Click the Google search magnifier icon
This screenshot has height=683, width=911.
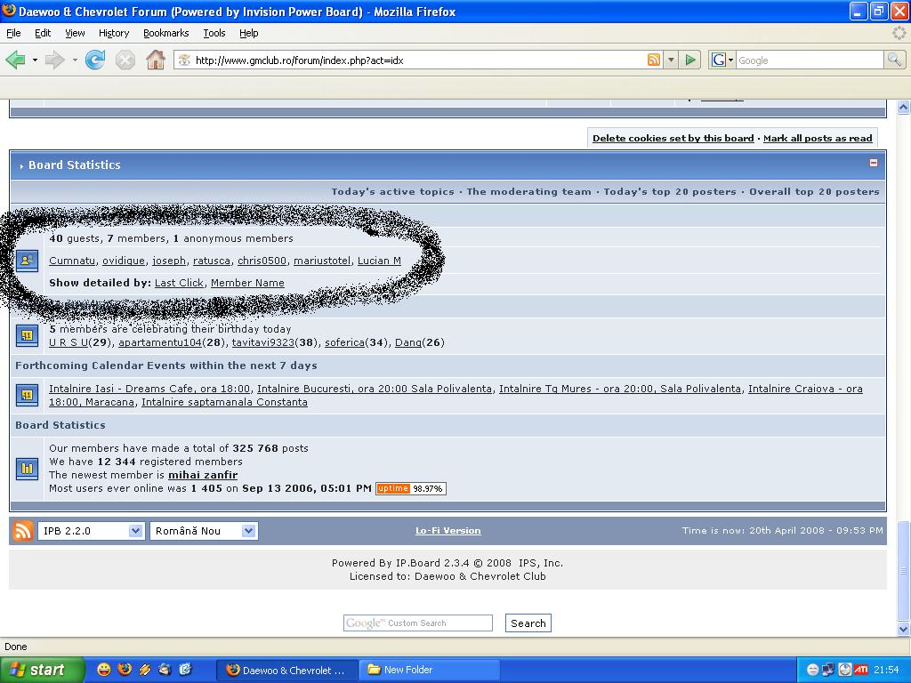(894, 60)
